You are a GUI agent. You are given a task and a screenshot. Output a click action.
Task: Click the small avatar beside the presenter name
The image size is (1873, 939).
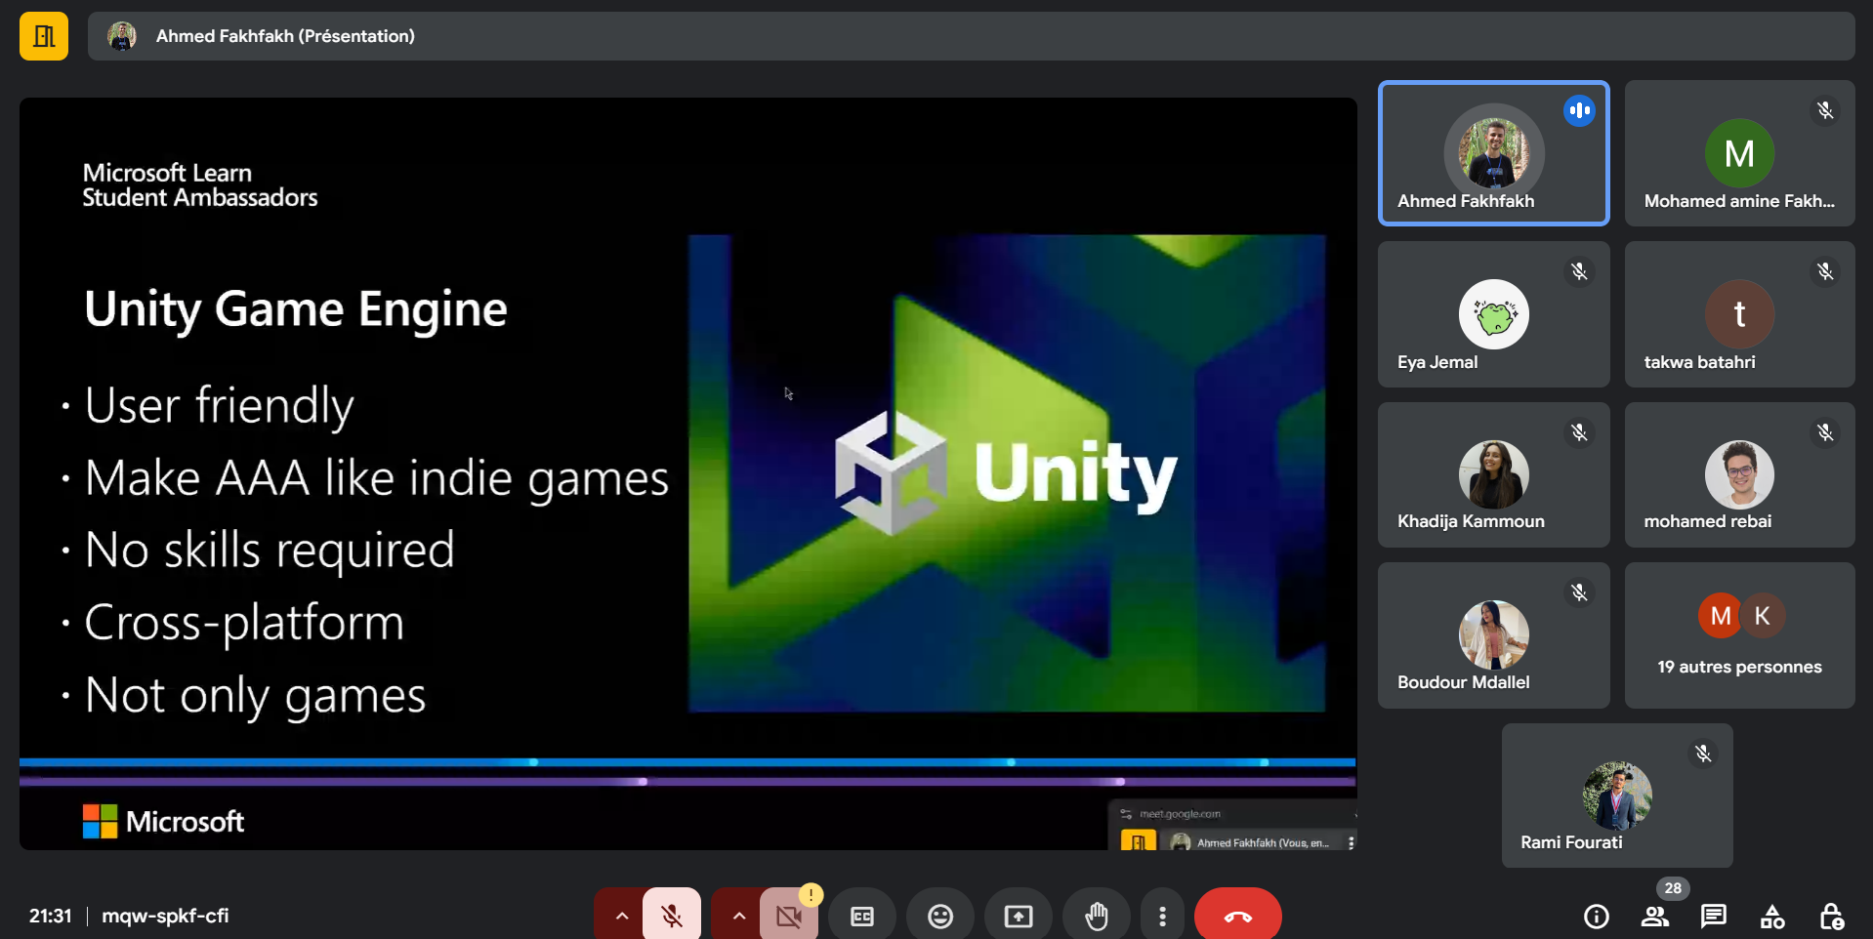(122, 36)
